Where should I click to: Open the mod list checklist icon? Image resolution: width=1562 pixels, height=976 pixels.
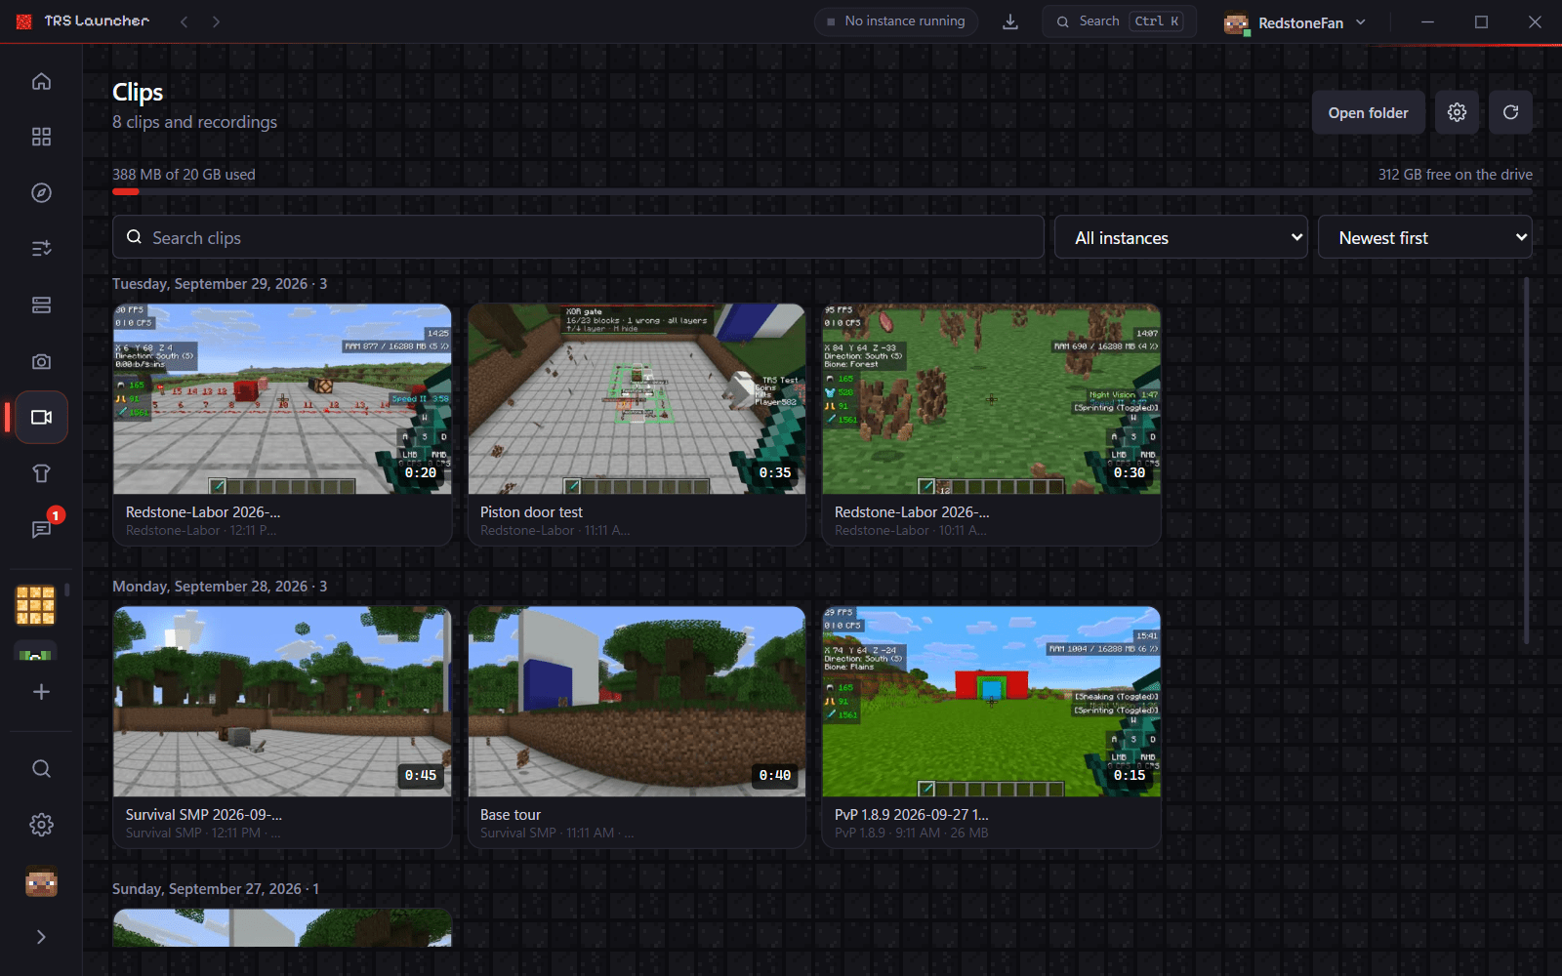pos(41,249)
